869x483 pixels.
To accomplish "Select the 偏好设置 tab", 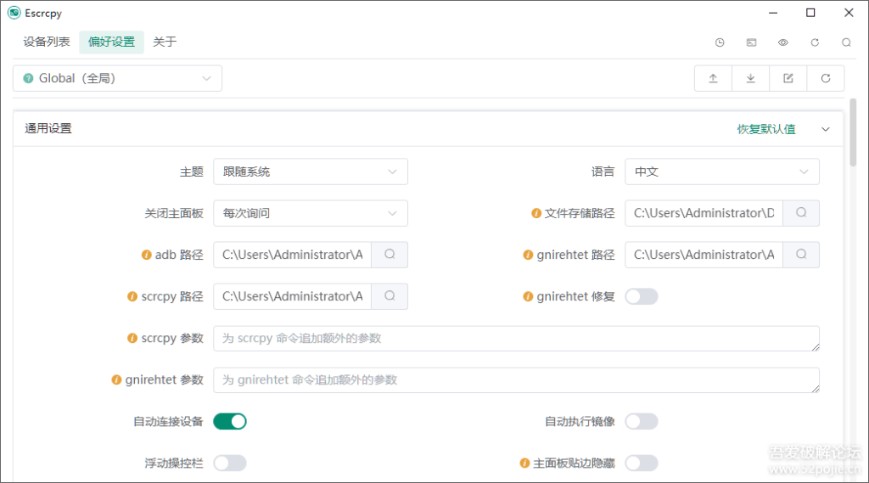I will click(111, 42).
